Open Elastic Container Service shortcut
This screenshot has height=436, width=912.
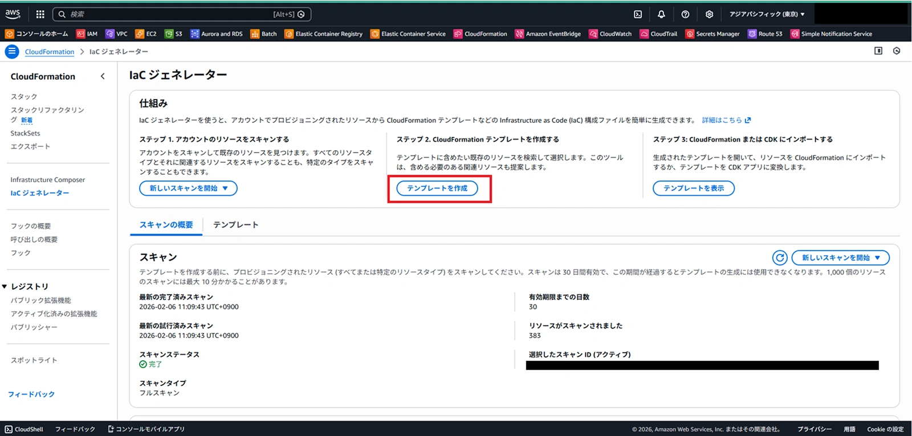[x=408, y=34]
